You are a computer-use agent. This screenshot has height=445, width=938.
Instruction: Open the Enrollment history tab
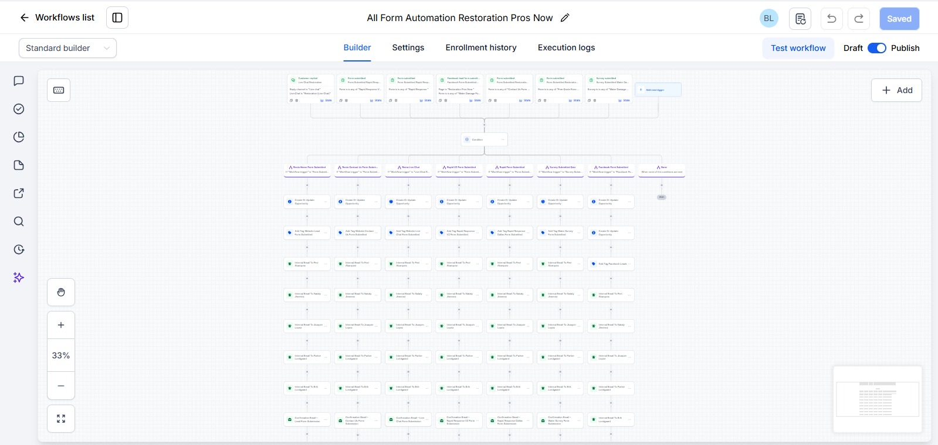coord(481,47)
